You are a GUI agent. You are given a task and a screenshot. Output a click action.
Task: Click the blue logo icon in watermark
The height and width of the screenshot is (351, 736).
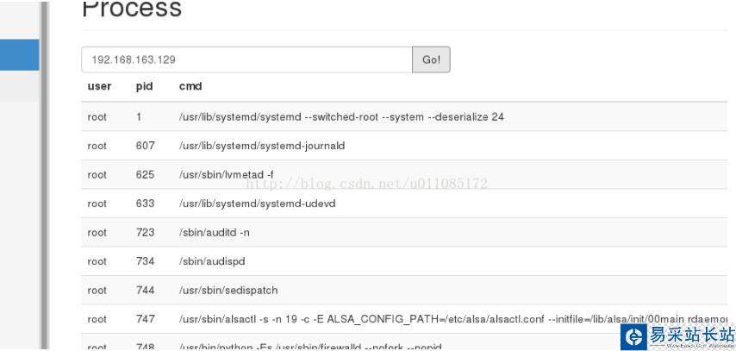coord(633,335)
